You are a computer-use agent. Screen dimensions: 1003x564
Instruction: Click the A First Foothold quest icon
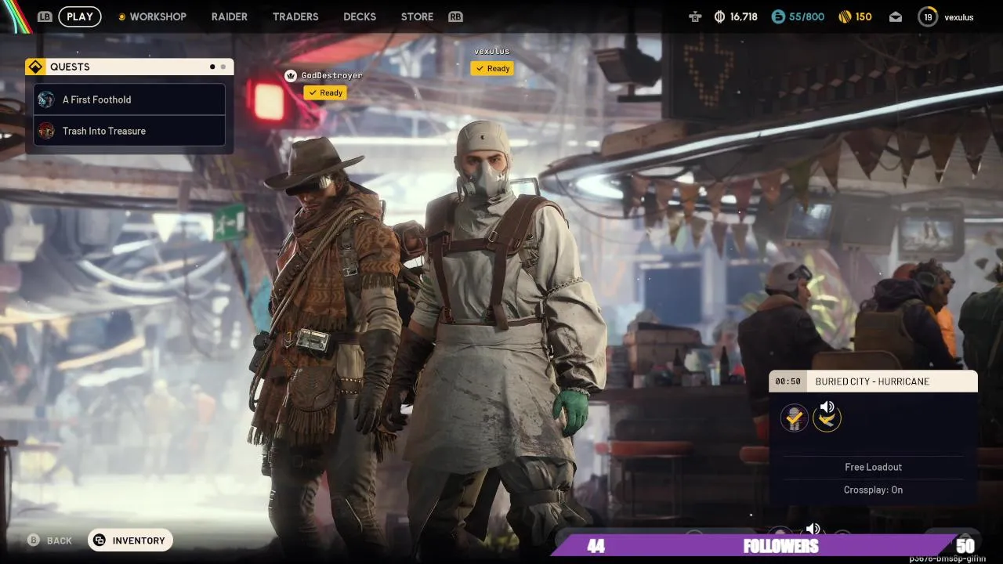click(x=47, y=99)
